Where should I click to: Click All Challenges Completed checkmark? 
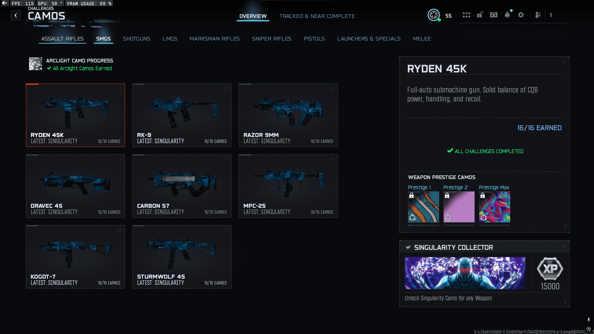point(450,151)
